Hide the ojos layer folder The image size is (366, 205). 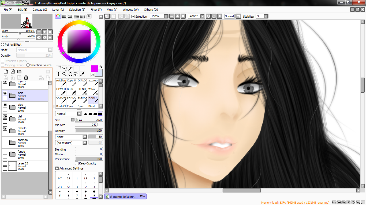(x=5, y=105)
